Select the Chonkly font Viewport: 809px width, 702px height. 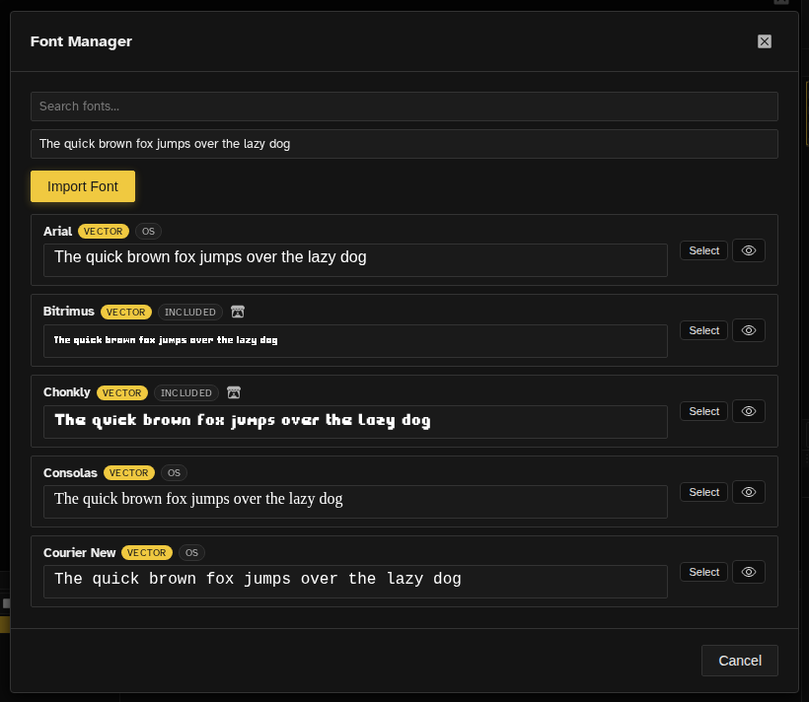click(703, 411)
